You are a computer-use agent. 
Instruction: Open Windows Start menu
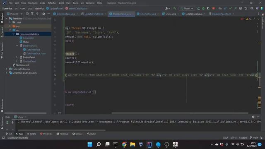(x=90, y=144)
